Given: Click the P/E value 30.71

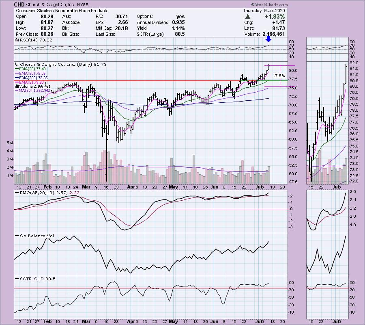Looking at the screenshot, I should point(122,17).
